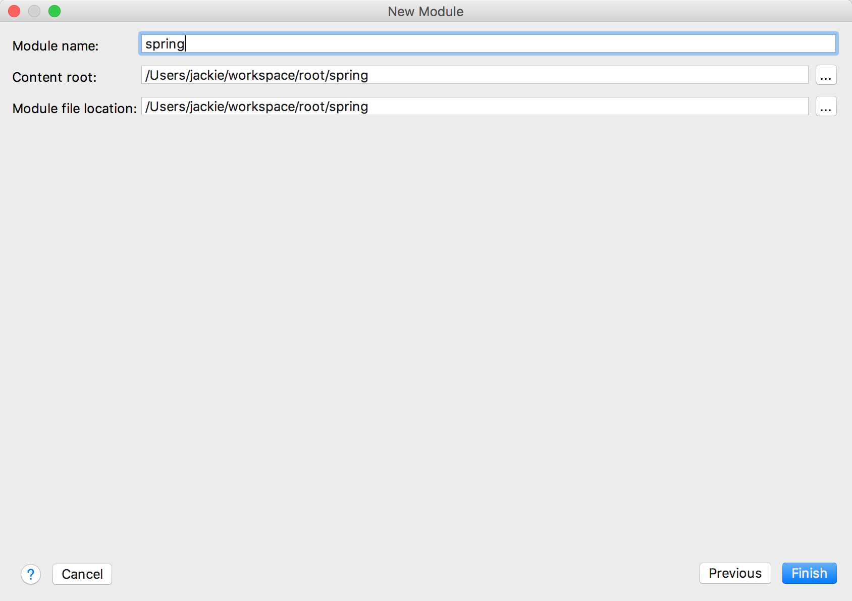Click the Module file location field

(x=474, y=107)
